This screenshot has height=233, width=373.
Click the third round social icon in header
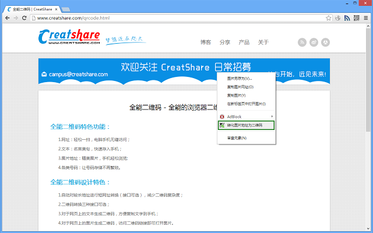click(325, 43)
